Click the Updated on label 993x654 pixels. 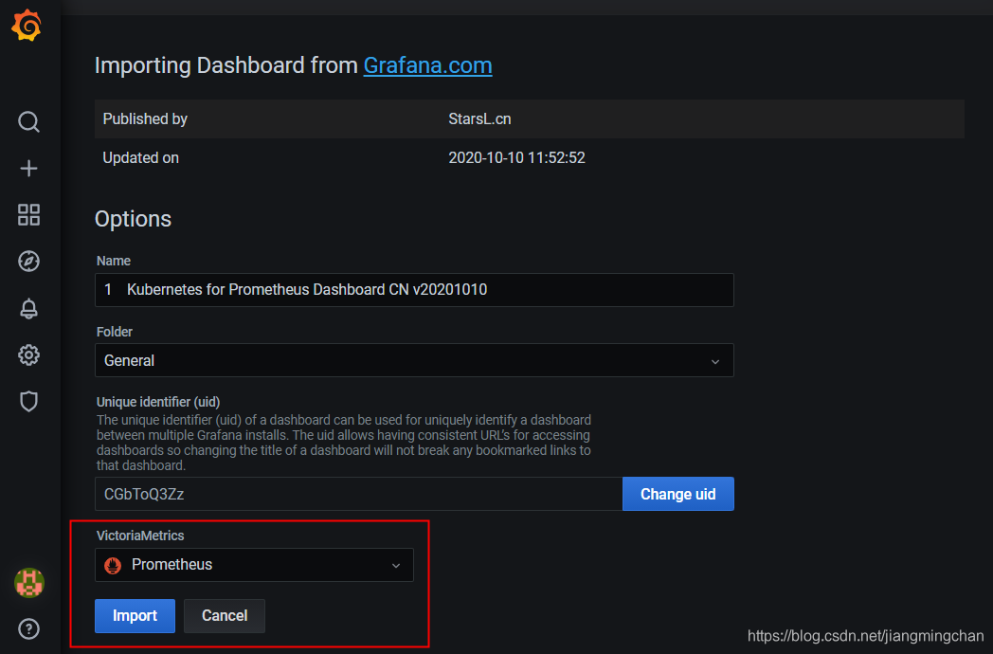(140, 157)
